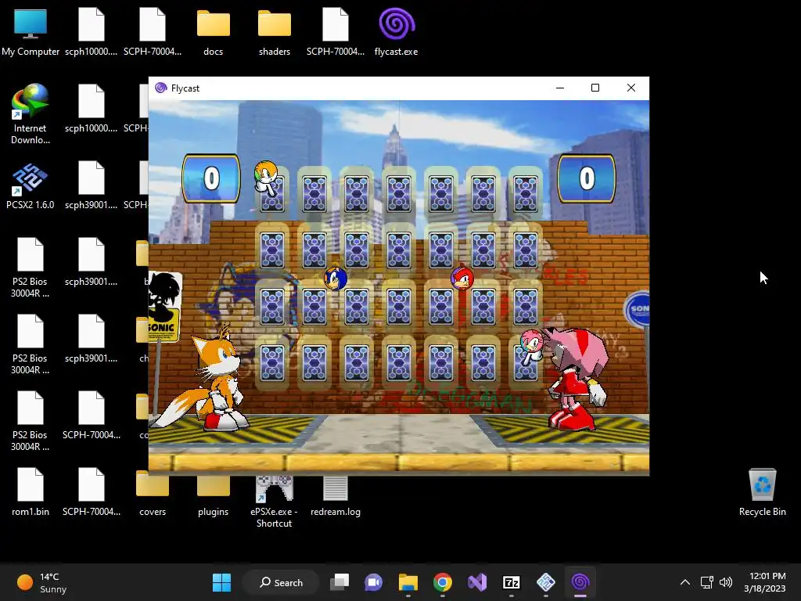
Task: Click the Flycast title bar logo
Action: (161, 88)
